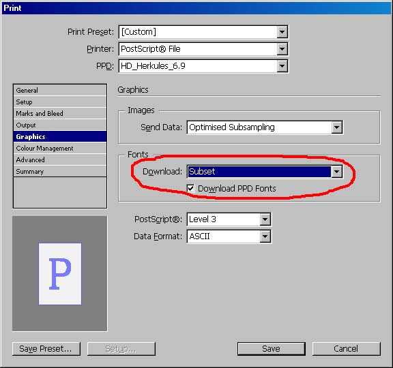
Task: Switch to the Setup panel
Action: (x=60, y=102)
